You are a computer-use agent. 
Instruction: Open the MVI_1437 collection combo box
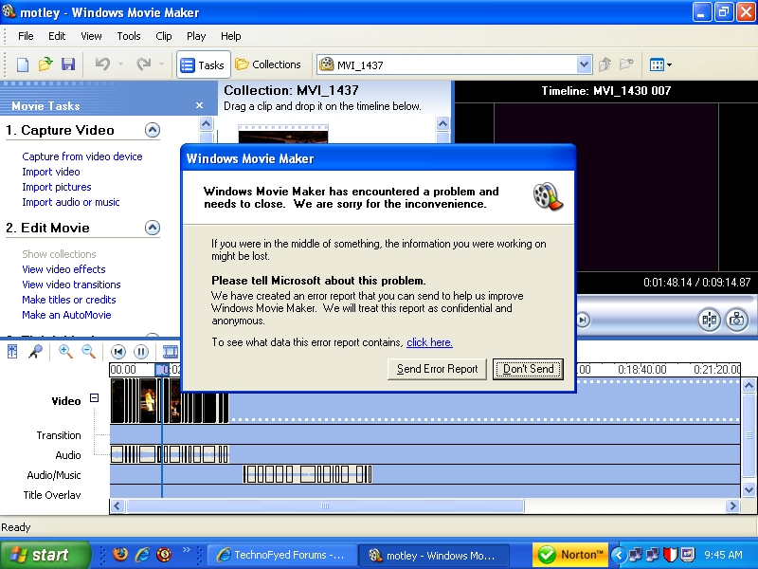(x=455, y=64)
